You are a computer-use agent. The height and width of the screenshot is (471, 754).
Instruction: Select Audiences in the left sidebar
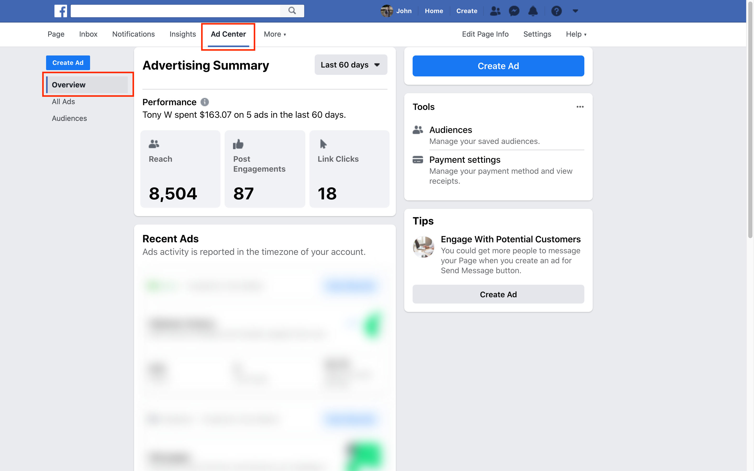69,118
